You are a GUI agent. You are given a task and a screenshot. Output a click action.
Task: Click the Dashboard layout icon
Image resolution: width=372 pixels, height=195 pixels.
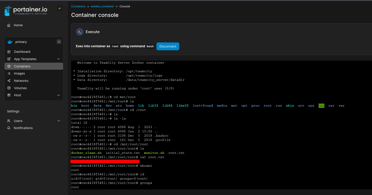(9, 52)
